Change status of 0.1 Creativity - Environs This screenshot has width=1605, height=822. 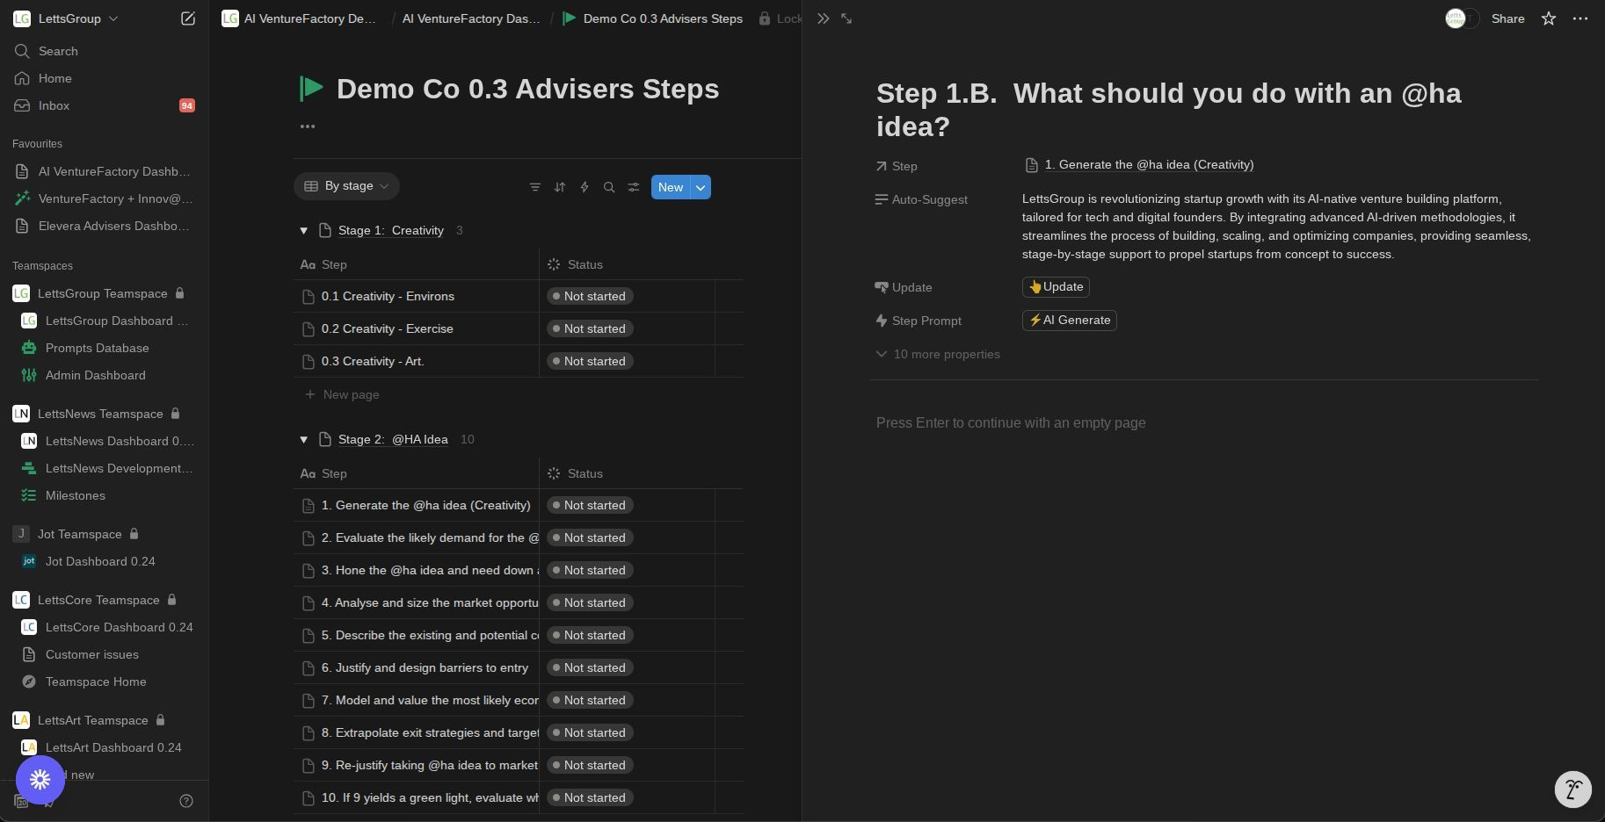[590, 297]
